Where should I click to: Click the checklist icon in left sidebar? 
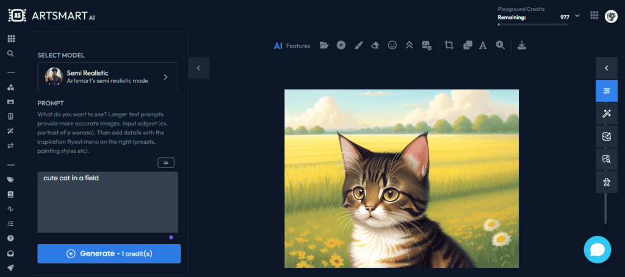click(x=11, y=223)
